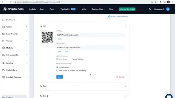Expand the Orders sidebar submenu arrow
The height and width of the screenshot is (98, 175).
click(27, 41)
